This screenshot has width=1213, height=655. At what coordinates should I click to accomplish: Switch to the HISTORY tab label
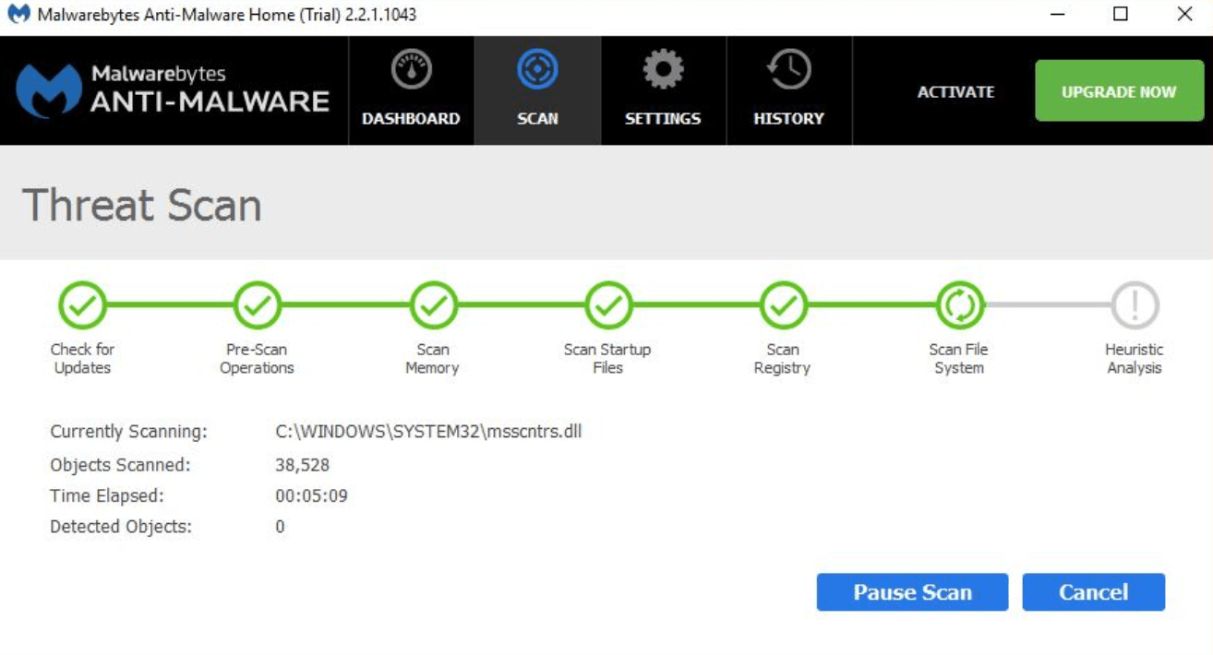coord(788,118)
